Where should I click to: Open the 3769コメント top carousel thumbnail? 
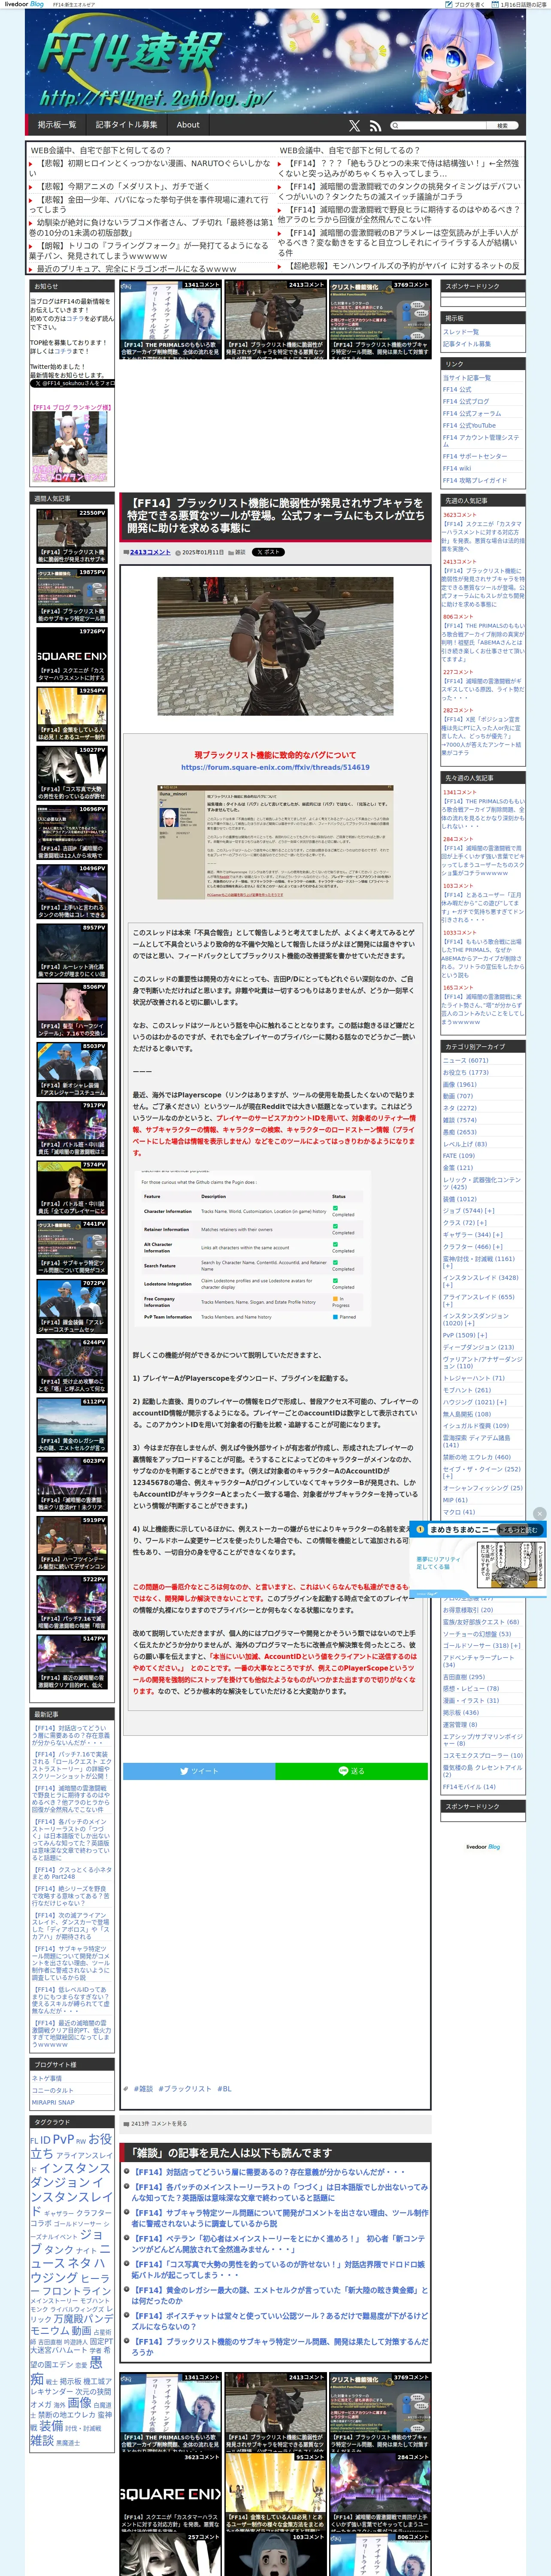(380, 319)
